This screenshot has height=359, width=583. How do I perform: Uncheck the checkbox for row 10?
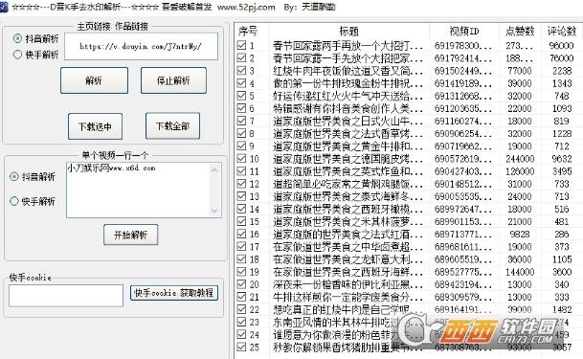tap(241, 158)
